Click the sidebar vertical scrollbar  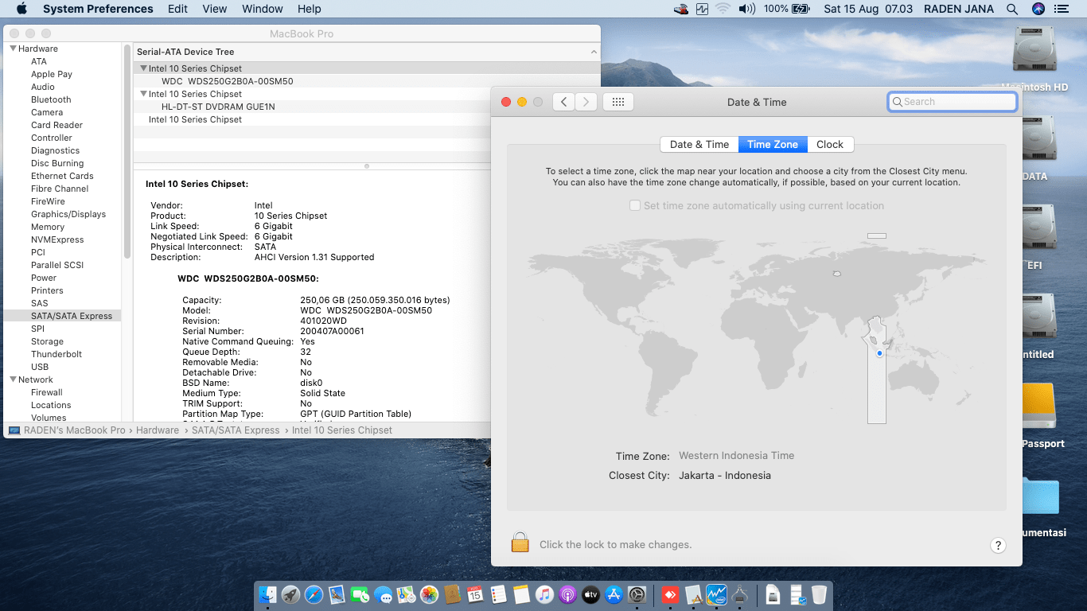point(127,151)
